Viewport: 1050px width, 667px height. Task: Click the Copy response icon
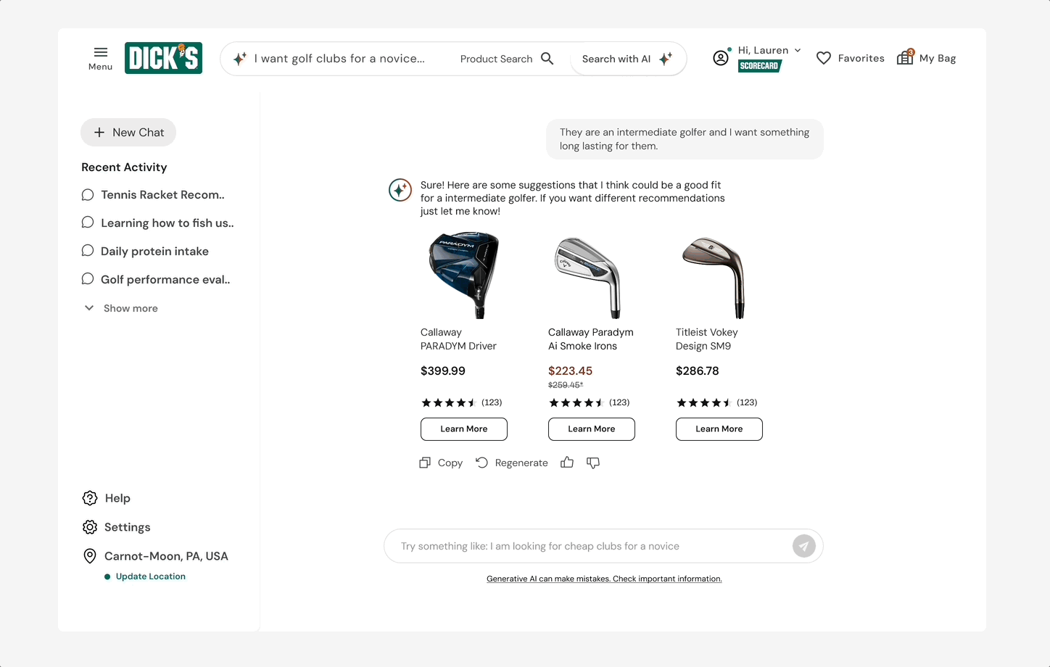click(x=425, y=462)
